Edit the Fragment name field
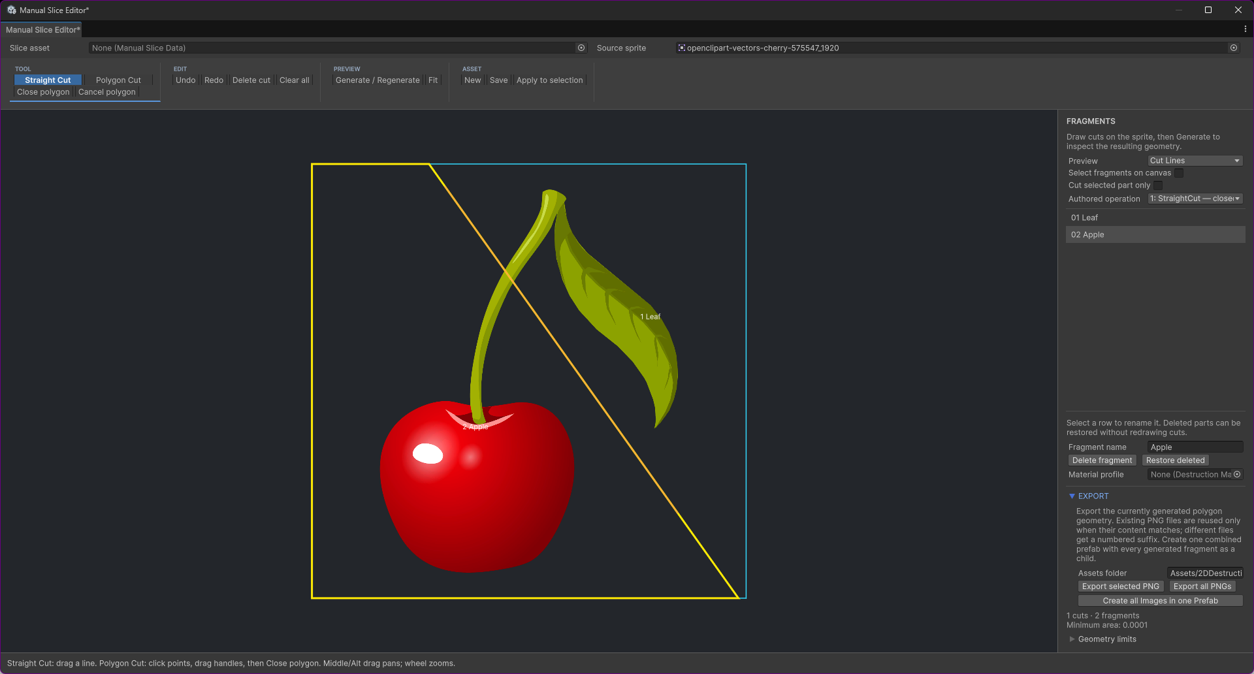This screenshot has width=1254, height=674. coord(1195,447)
